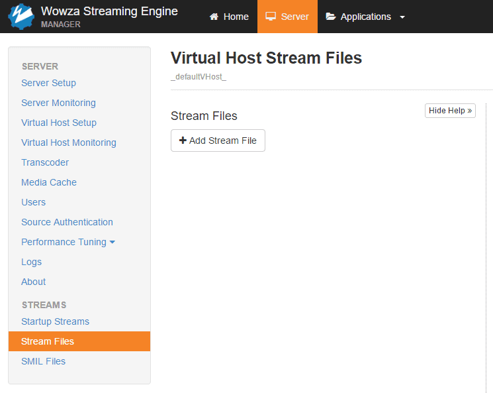
Task: Open the About page
Action: [x=33, y=282]
